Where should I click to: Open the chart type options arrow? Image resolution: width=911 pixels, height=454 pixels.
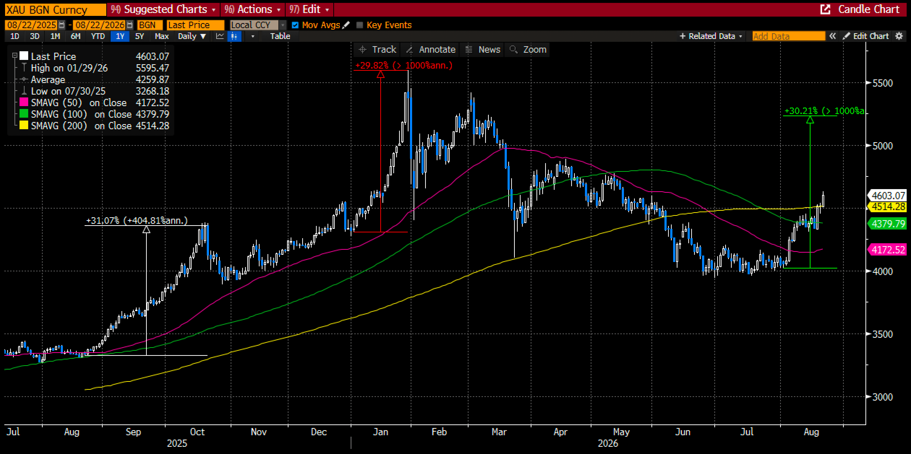(x=253, y=36)
